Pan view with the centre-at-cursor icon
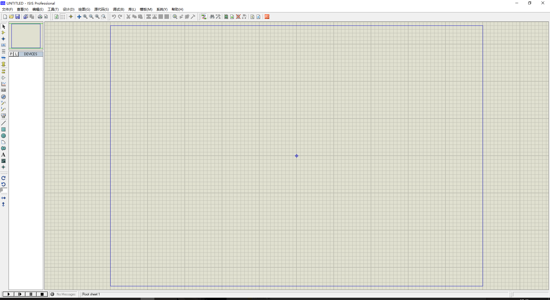 (79, 17)
